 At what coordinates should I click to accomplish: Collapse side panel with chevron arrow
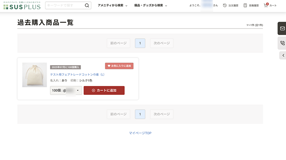point(283,55)
